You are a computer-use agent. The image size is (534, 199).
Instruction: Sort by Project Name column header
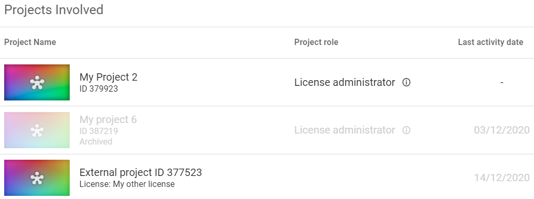click(30, 42)
